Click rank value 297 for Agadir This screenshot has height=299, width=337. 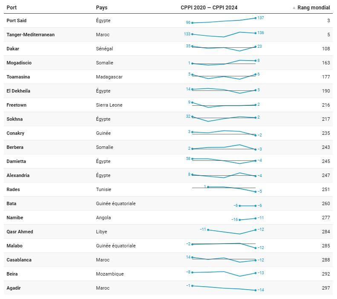tap(326, 288)
